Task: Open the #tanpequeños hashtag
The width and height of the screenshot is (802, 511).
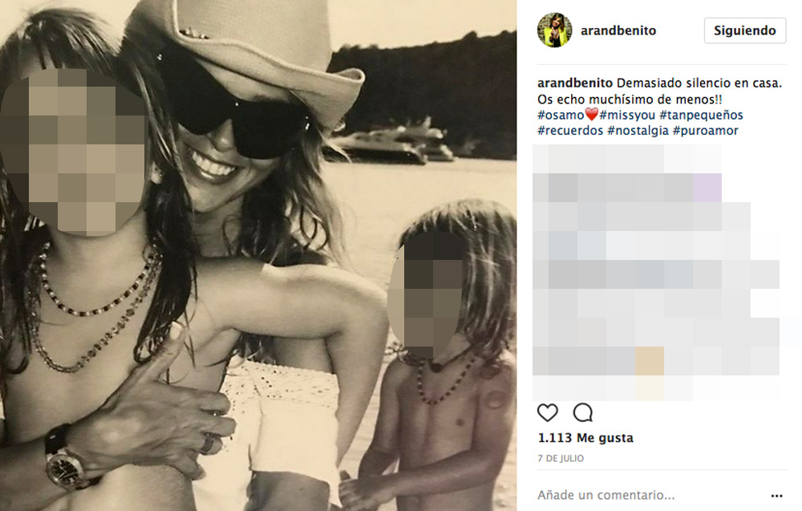Action: [701, 115]
